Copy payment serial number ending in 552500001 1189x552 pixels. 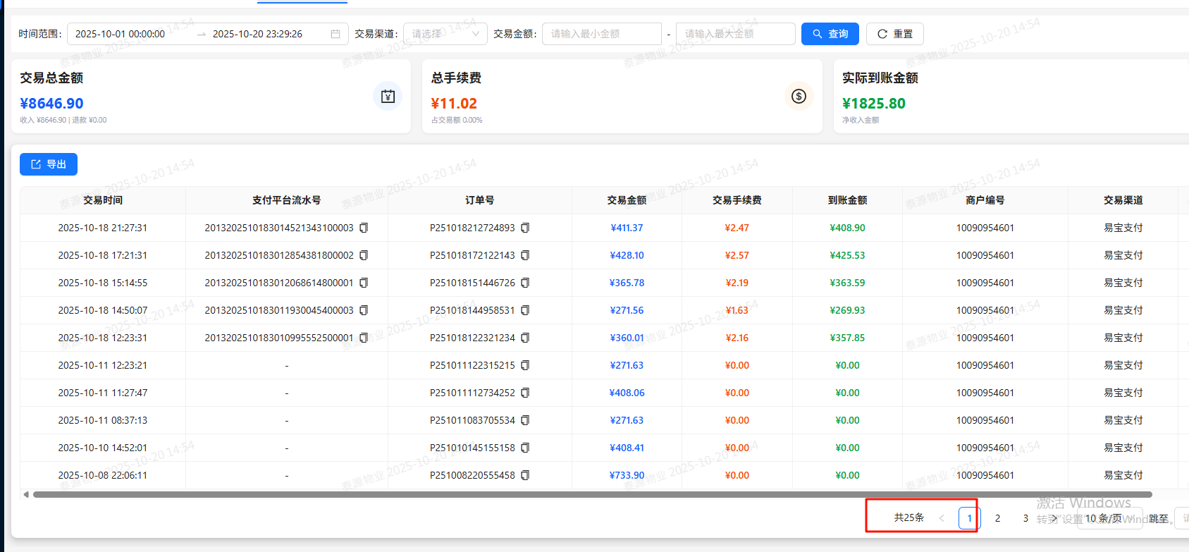click(364, 338)
